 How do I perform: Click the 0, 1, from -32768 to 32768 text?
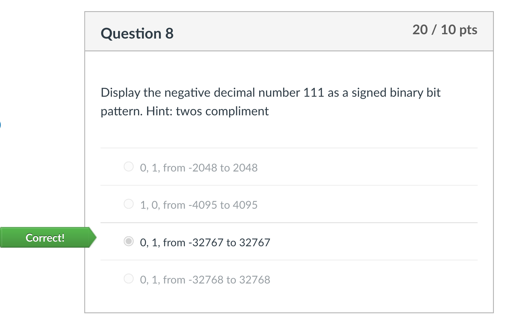tap(205, 279)
